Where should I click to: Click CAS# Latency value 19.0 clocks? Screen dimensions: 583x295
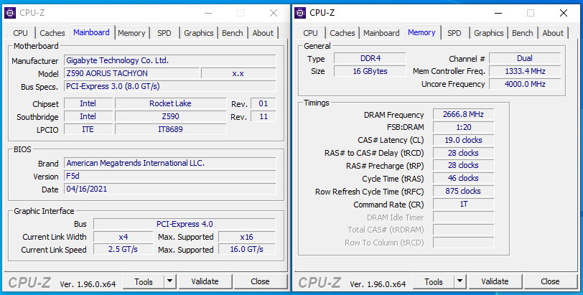pyautogui.click(x=463, y=140)
